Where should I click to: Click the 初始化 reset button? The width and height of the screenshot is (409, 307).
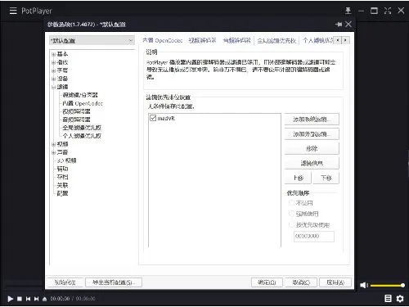click(x=65, y=282)
